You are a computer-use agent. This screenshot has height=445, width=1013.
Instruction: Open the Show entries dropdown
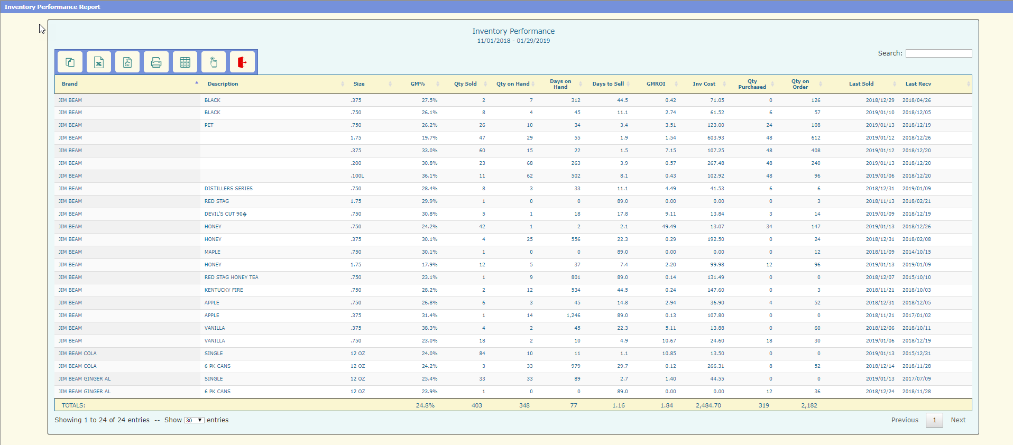coord(194,421)
